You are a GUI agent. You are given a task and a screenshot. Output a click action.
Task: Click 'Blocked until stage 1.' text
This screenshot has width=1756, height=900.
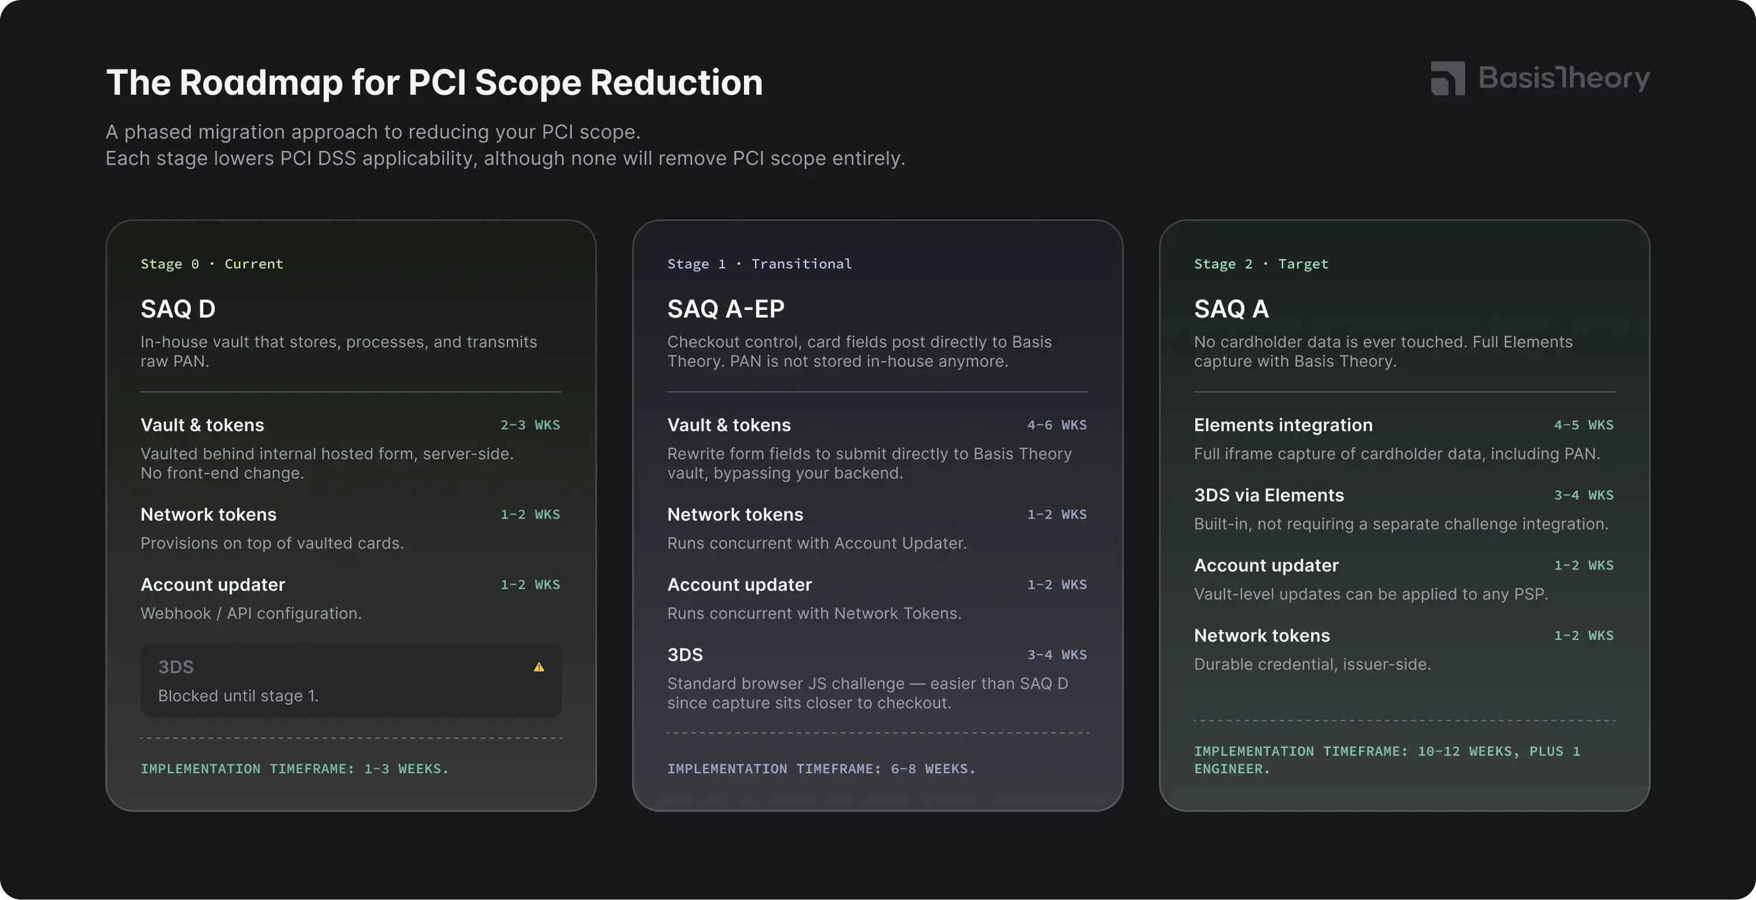[239, 695]
